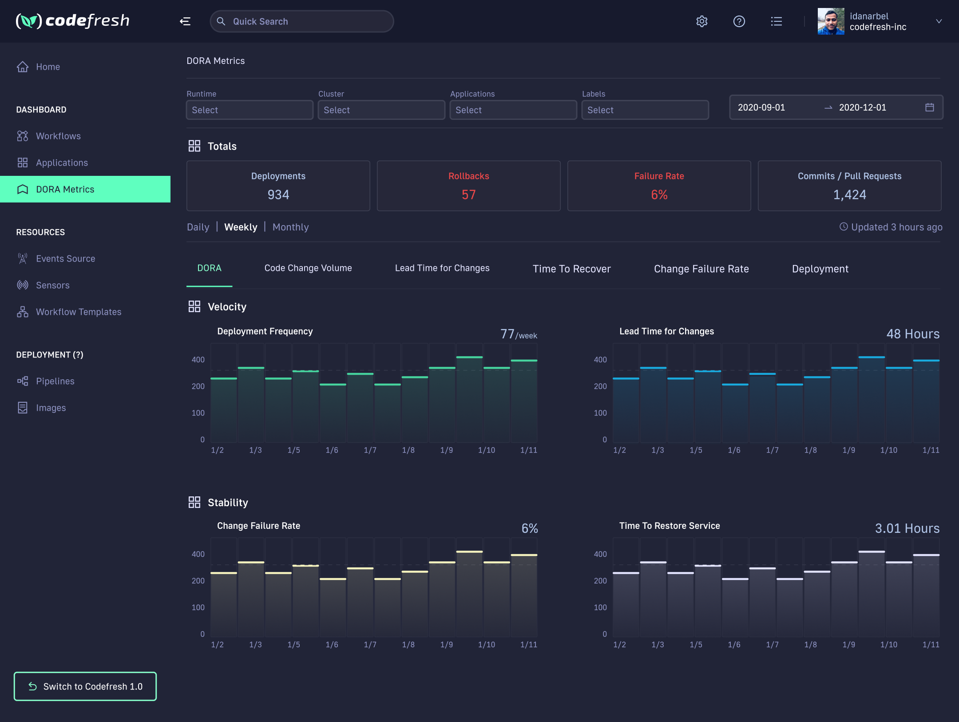Expand the idanarbel account menu chevron

(x=939, y=21)
